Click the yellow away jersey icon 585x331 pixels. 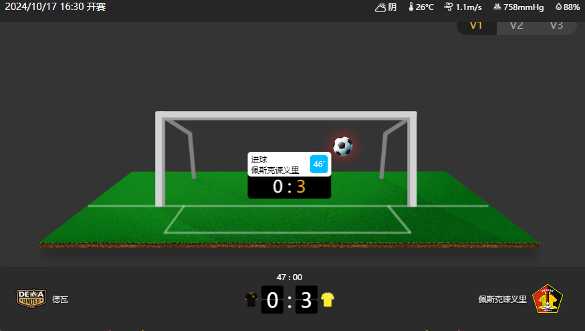coord(328,300)
